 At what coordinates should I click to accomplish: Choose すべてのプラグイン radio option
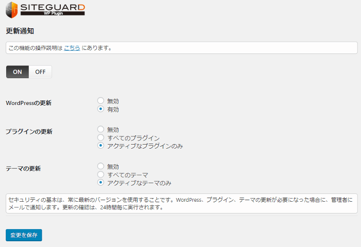pyautogui.click(x=101, y=137)
